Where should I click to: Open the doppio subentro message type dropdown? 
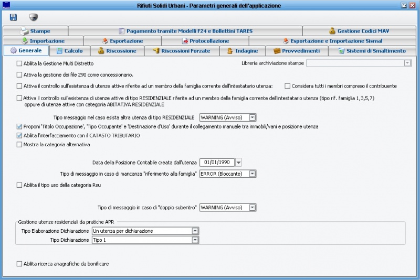point(253,208)
